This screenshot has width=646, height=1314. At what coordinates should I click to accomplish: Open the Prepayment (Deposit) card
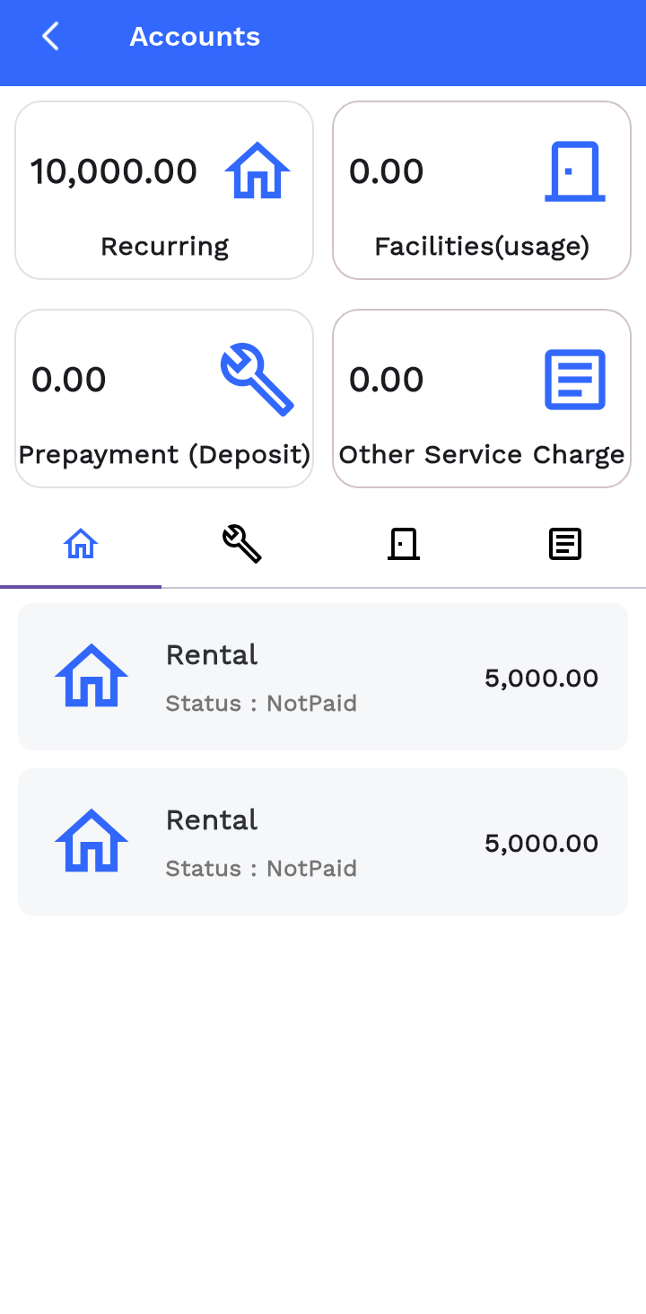(x=164, y=399)
